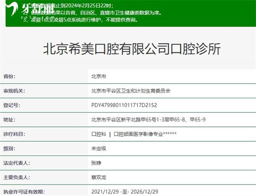Click the 登记号 label
Image resolution: width=256 pixels, height=196 pixels.
pos(12,105)
